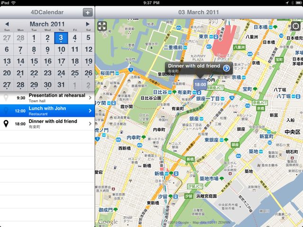Select March 24 date cell
Image resolution: width=303 pixels, height=227 pixels.
click(61, 73)
